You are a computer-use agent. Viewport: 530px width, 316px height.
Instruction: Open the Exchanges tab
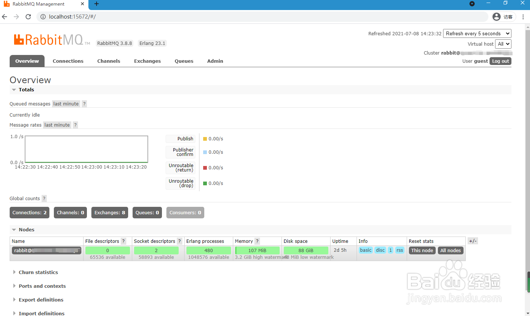click(147, 61)
